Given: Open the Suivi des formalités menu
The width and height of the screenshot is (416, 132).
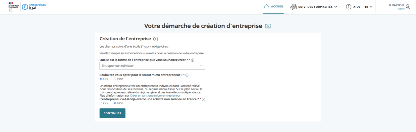Looking at the screenshot, I should [314, 7].
